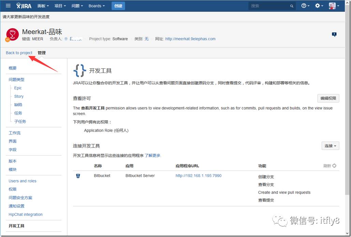Open the user avatar profile menu
Screen dimensions: 351x237
pos(334,5)
